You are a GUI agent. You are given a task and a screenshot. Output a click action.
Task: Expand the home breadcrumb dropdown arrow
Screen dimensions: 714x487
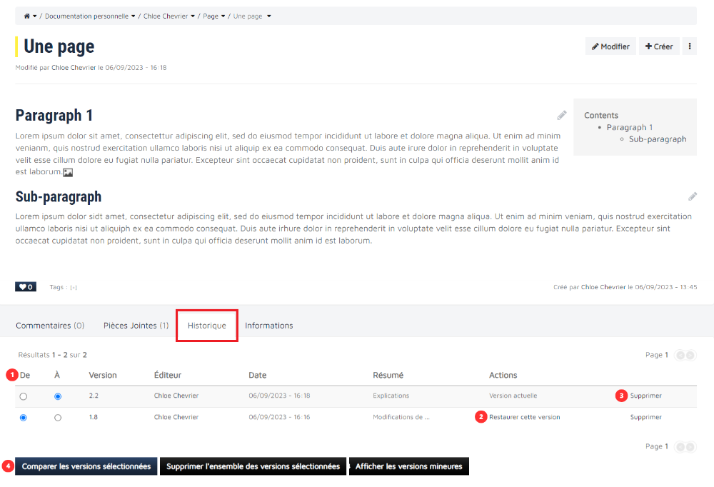34,16
